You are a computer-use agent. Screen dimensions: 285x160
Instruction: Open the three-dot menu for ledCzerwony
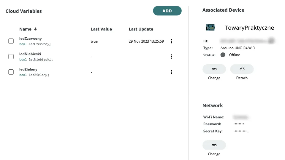171,41
